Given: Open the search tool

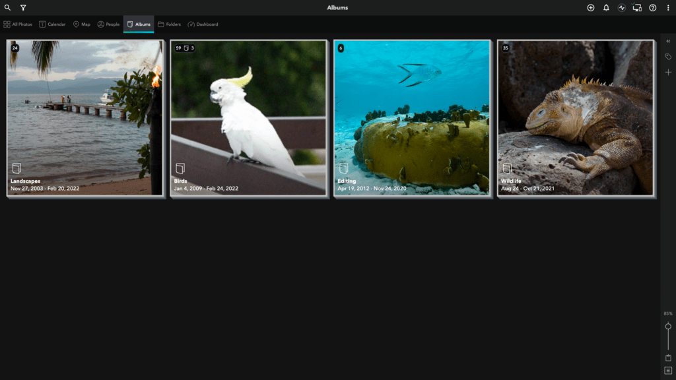Looking at the screenshot, I should (7, 8).
